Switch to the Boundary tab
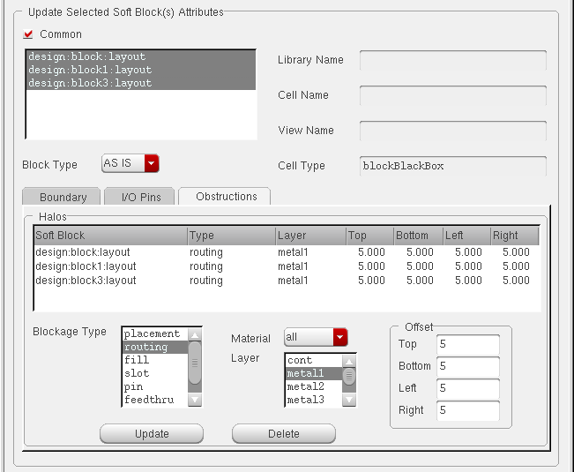 (63, 197)
